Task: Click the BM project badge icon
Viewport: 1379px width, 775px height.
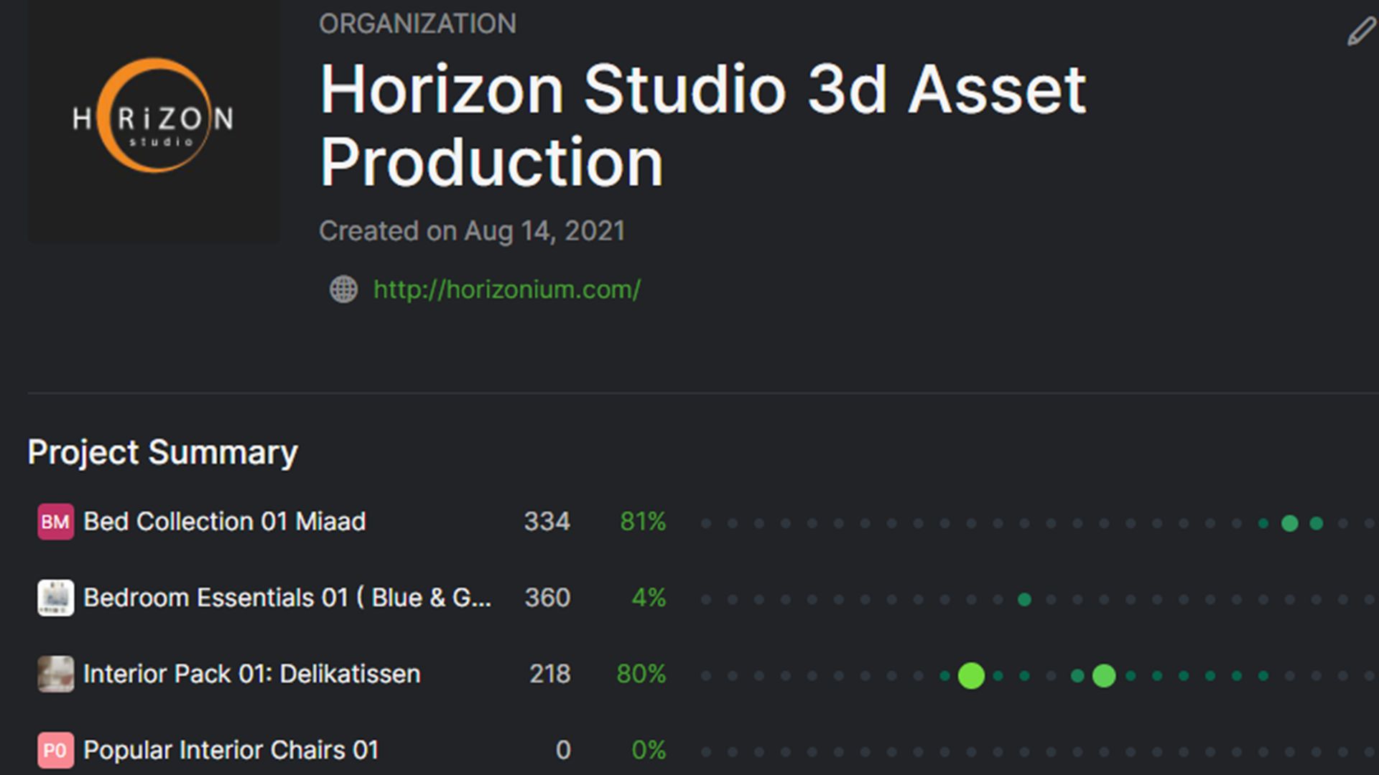Action: (55, 522)
